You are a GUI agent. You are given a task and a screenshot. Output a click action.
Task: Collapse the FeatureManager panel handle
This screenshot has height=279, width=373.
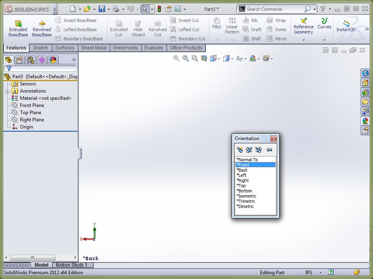[x=80, y=154]
